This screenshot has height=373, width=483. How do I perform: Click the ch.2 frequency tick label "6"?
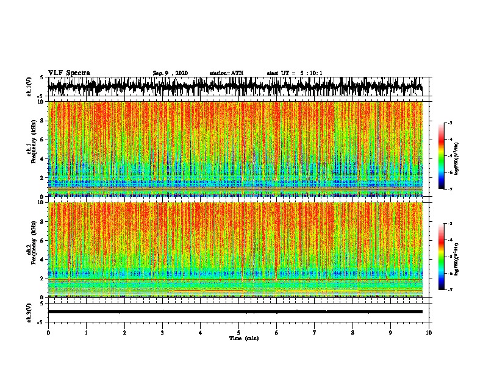42,240
